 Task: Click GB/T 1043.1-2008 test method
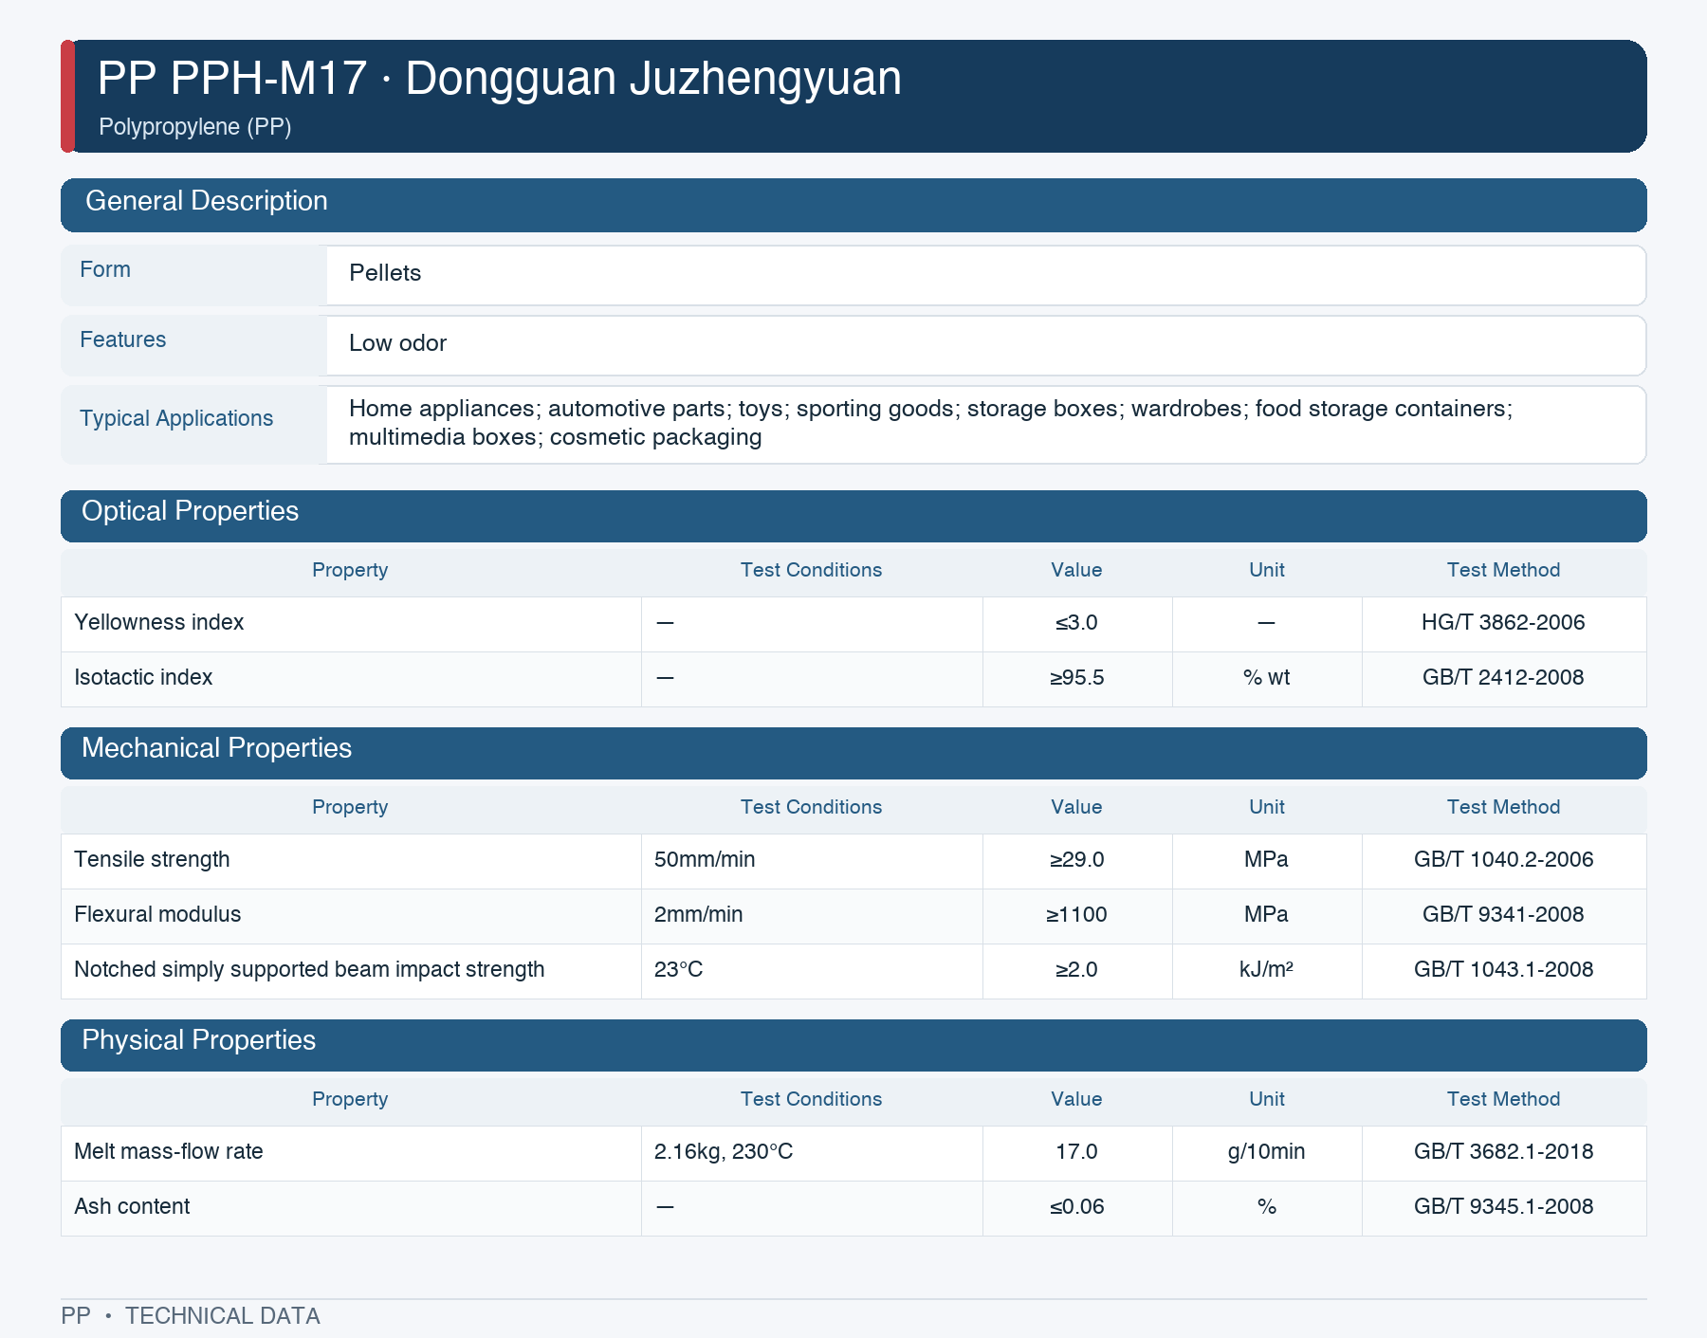tap(1503, 969)
